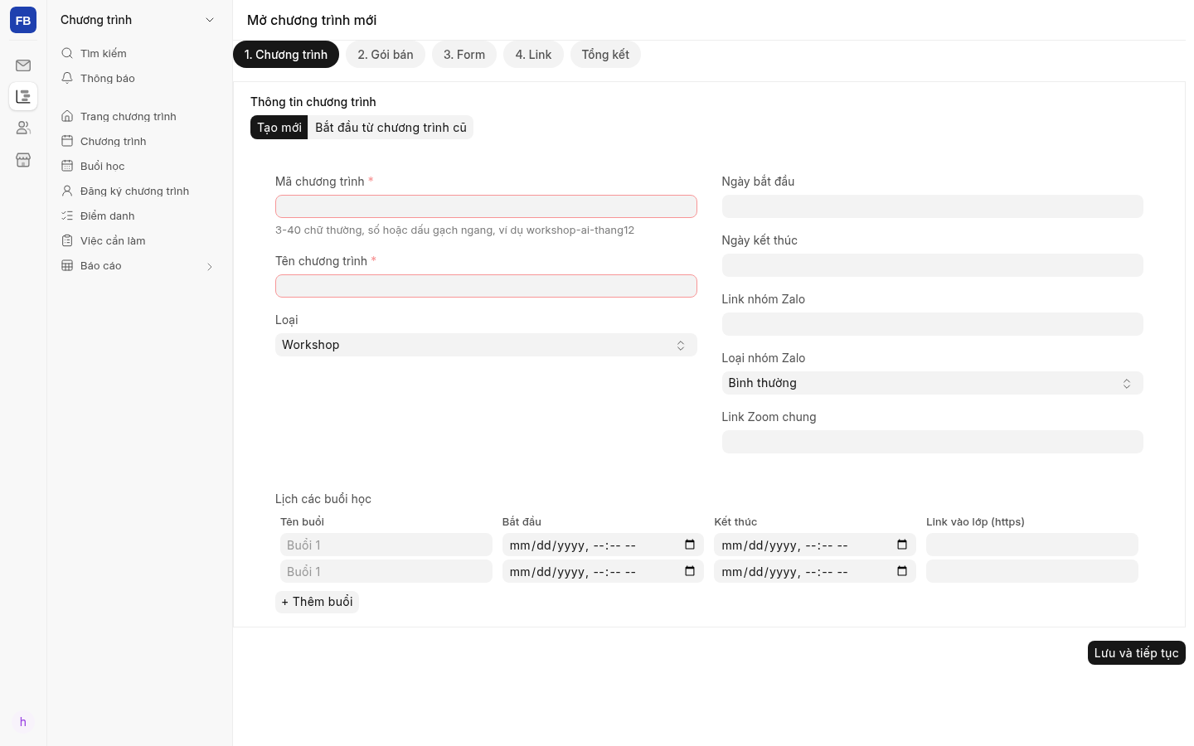Open calendar picker for second row Kết thúc
The width and height of the screenshot is (1194, 746).
click(902, 571)
